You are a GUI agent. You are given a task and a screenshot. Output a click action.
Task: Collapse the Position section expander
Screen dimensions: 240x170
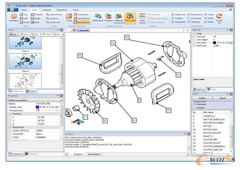10,114
